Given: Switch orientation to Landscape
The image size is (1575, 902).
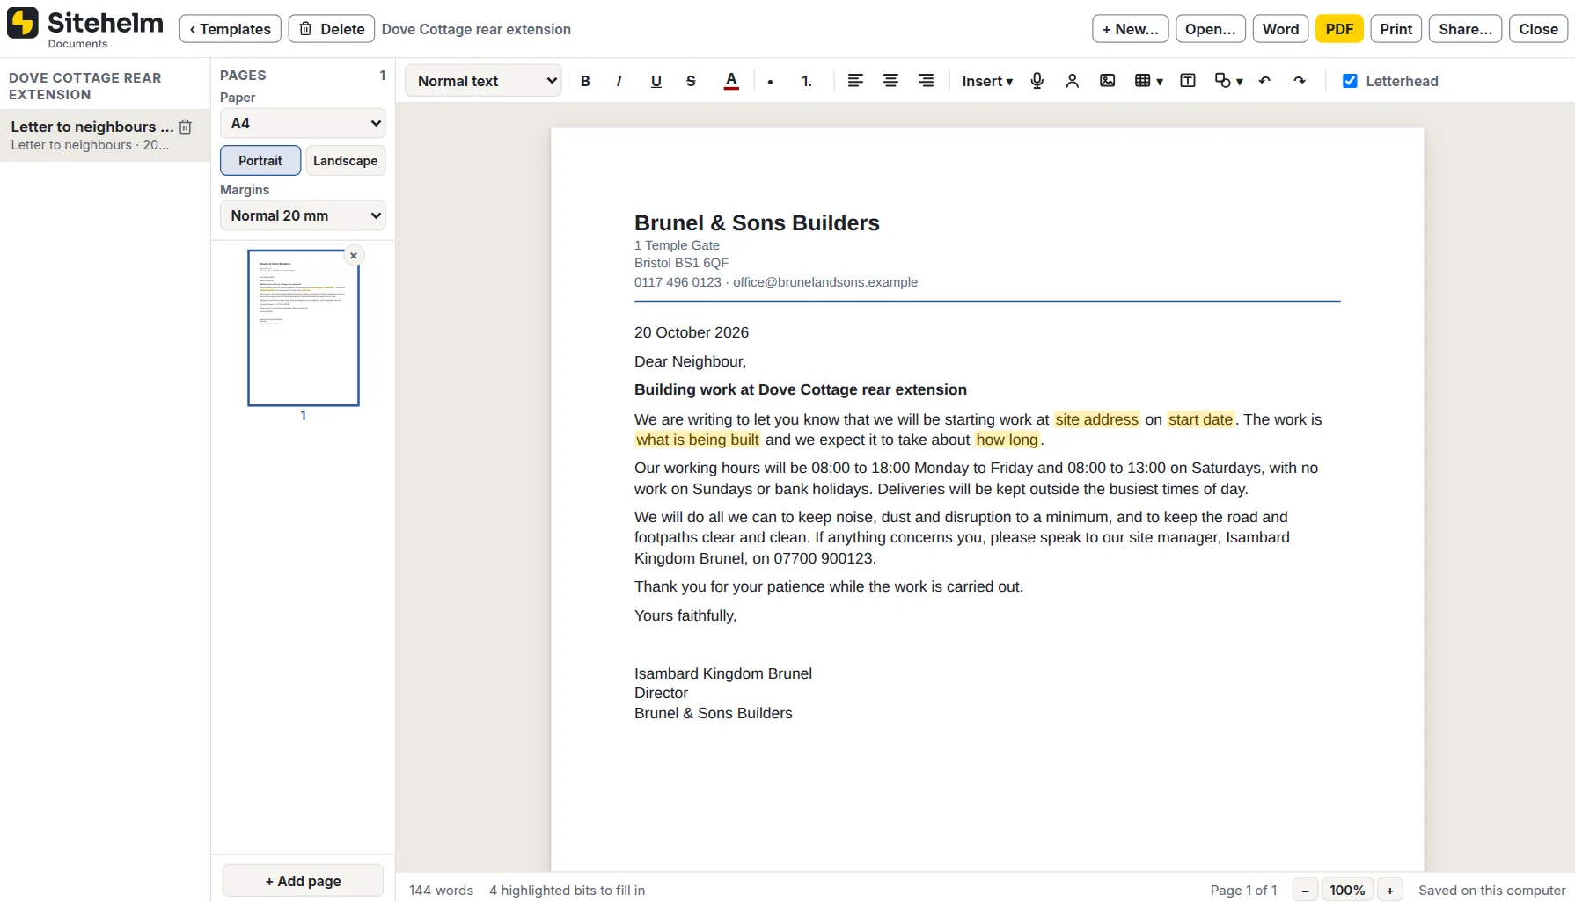Looking at the screenshot, I should tap(345, 161).
